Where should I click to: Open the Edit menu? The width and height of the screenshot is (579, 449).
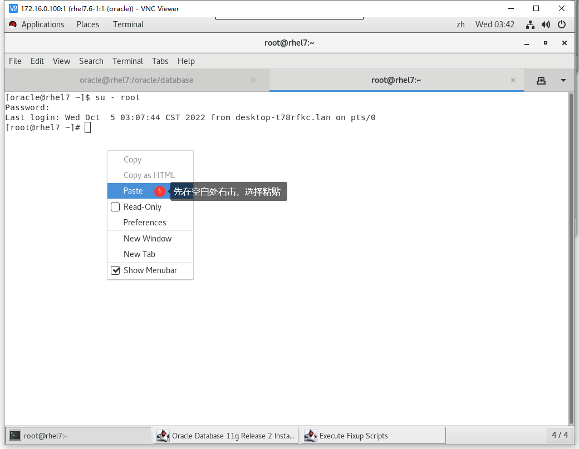tap(37, 61)
